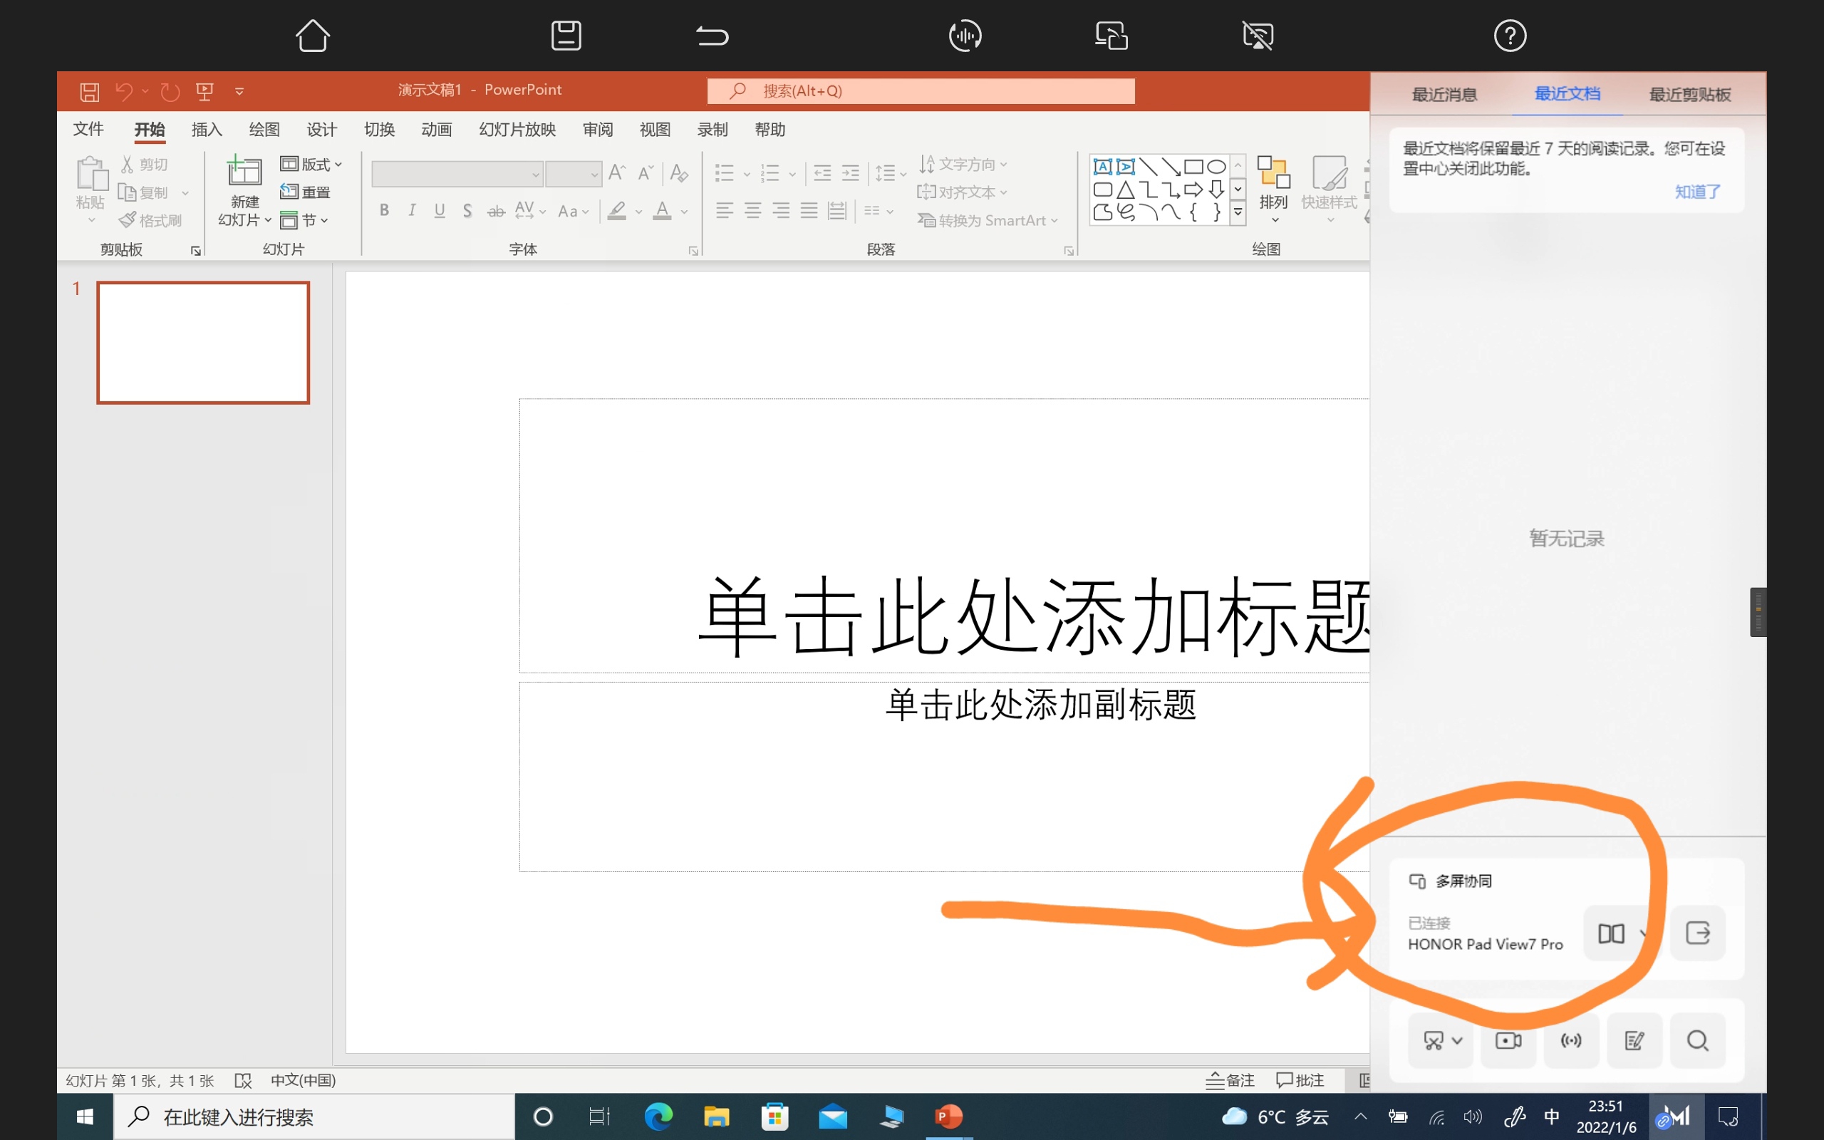Click the New Slide icon
Screen dimensions: 1824x1140
click(x=244, y=171)
